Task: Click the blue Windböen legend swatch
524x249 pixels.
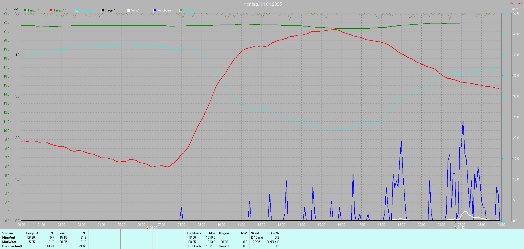Action: [x=155, y=10]
